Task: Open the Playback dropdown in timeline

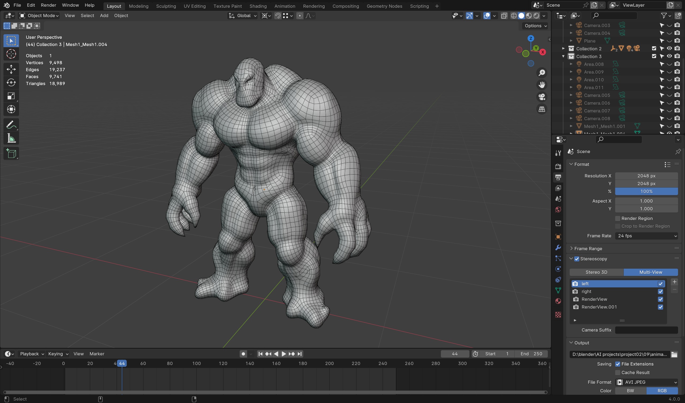Action: (x=32, y=354)
